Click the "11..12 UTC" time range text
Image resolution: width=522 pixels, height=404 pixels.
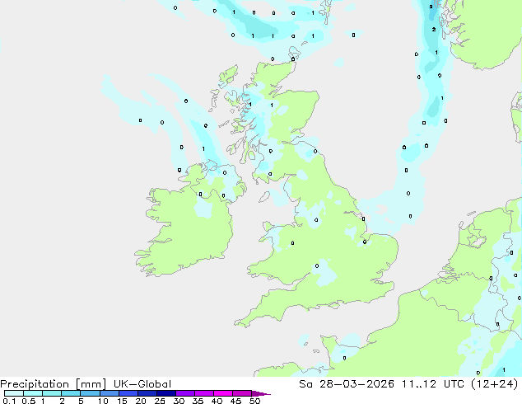coord(432,384)
